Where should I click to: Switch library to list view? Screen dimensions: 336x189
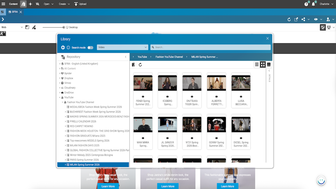[257, 64]
